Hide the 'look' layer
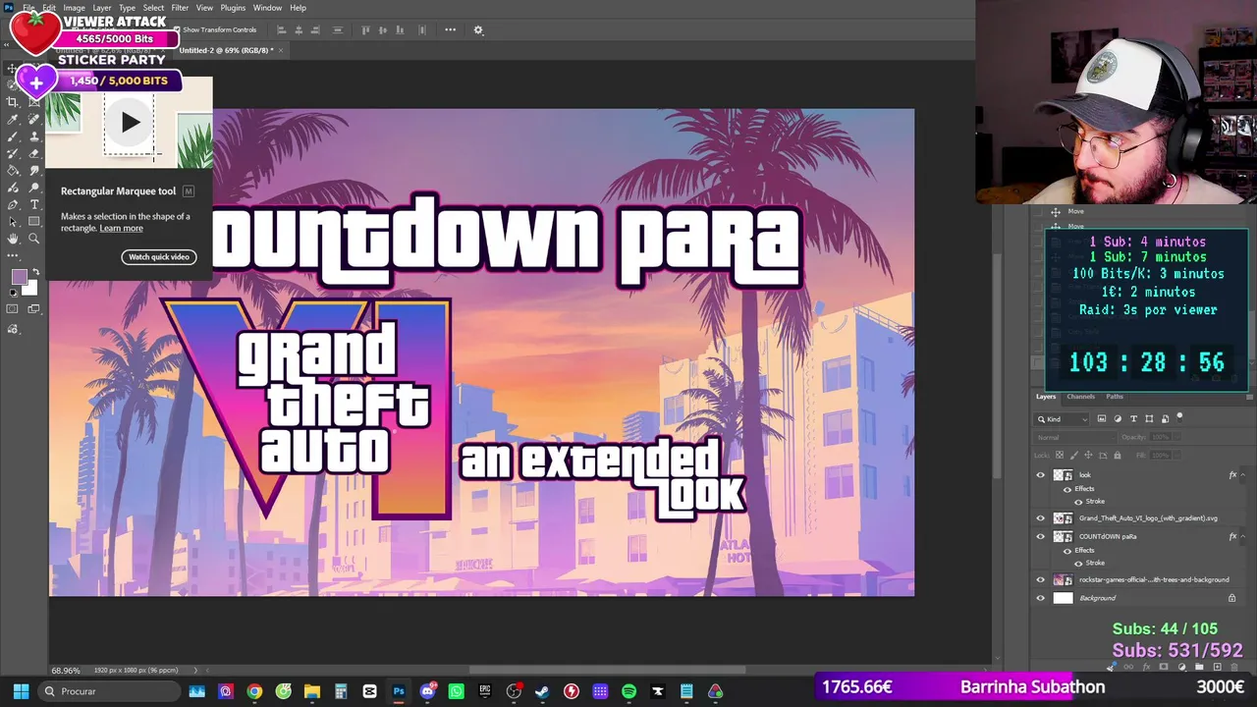 tap(1041, 475)
